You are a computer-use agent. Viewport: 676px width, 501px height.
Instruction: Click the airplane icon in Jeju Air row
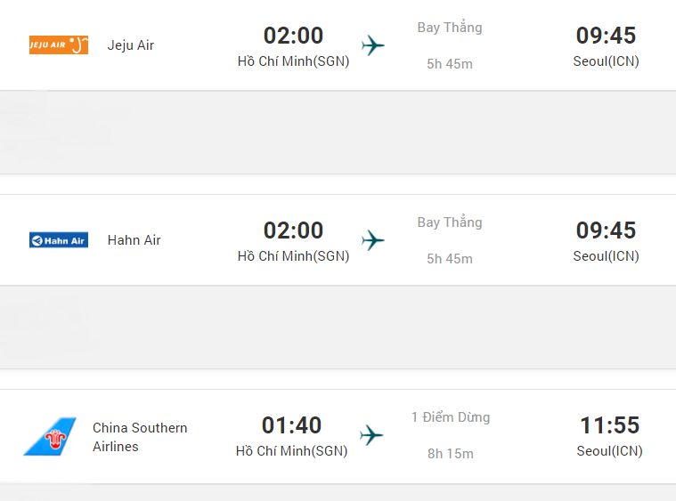[373, 45]
